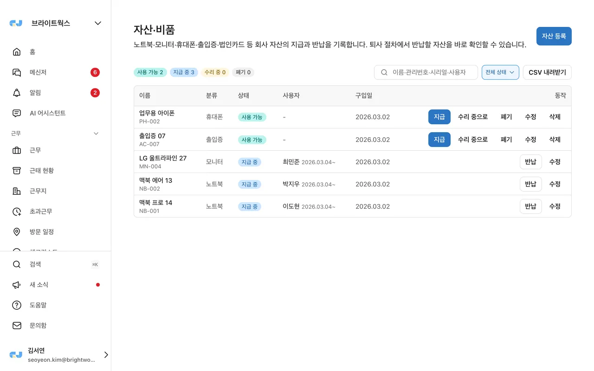This screenshot has width=594, height=371.
Task: Click the 메신저 unread badge 6
Action: click(95, 72)
